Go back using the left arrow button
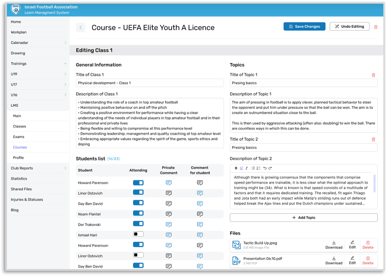Viewport: 387px width, 276px height. pos(81,28)
